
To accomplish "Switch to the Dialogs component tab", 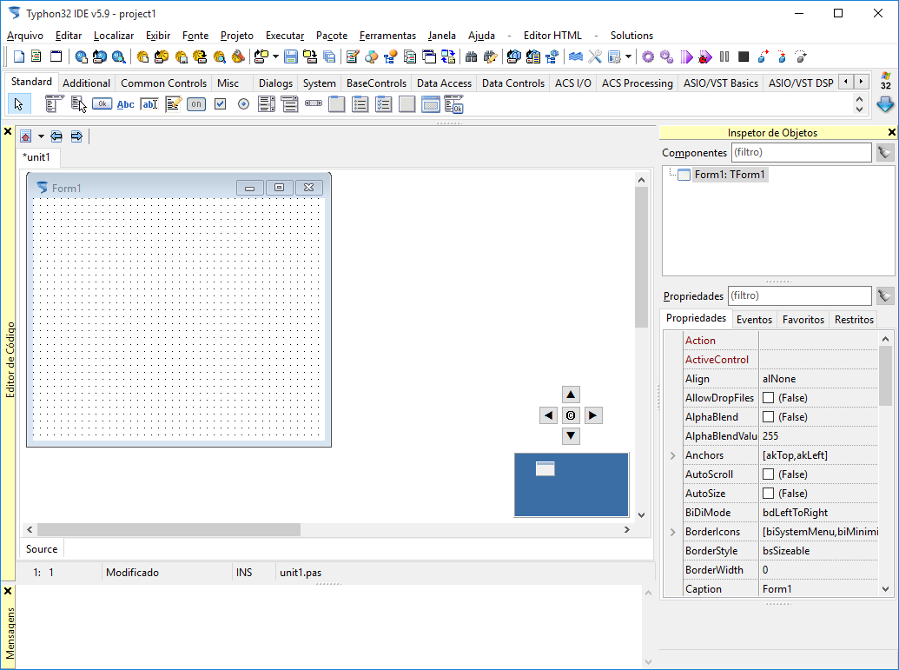I will 275,83.
